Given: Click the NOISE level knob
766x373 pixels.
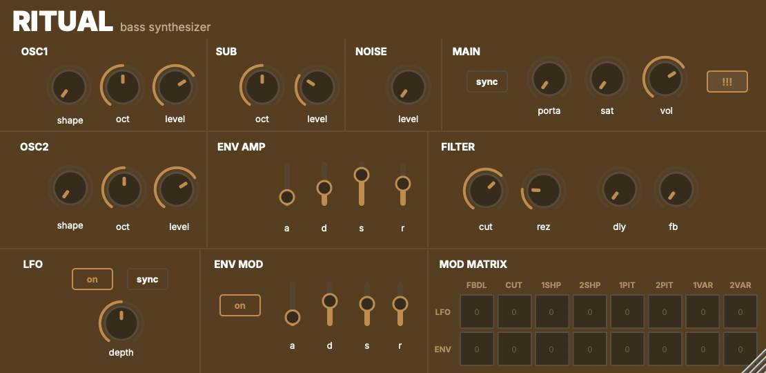Looking at the screenshot, I should coord(408,88).
